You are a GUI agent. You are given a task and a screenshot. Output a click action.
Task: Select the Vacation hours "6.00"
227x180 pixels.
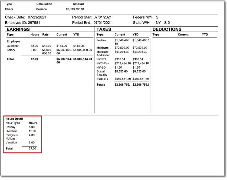(x=32, y=143)
